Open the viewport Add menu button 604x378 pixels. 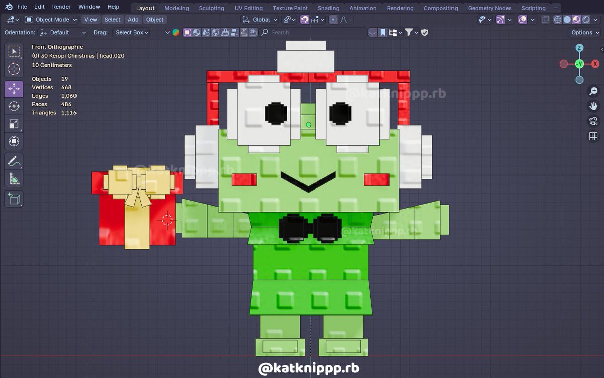(x=133, y=20)
